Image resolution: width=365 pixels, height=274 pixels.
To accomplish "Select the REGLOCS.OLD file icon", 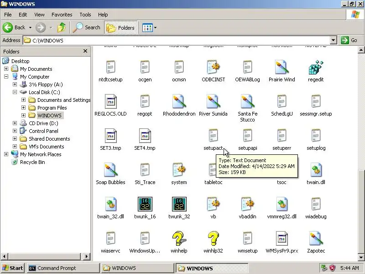I will click(110, 101).
